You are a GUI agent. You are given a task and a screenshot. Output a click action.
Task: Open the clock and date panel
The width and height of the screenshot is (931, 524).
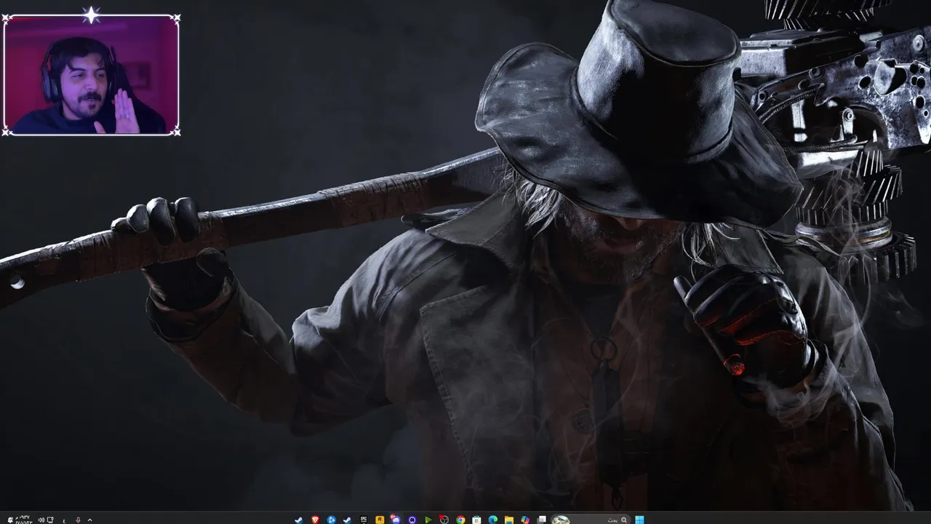point(24,520)
